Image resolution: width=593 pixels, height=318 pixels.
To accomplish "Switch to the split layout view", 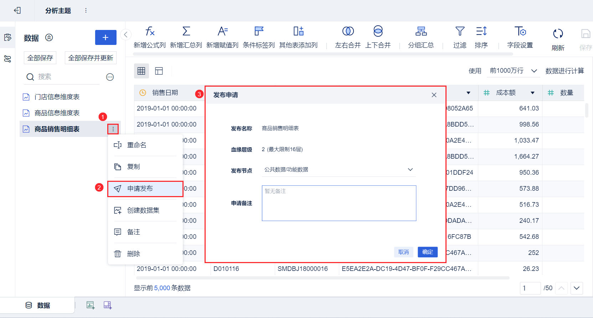I will point(159,71).
